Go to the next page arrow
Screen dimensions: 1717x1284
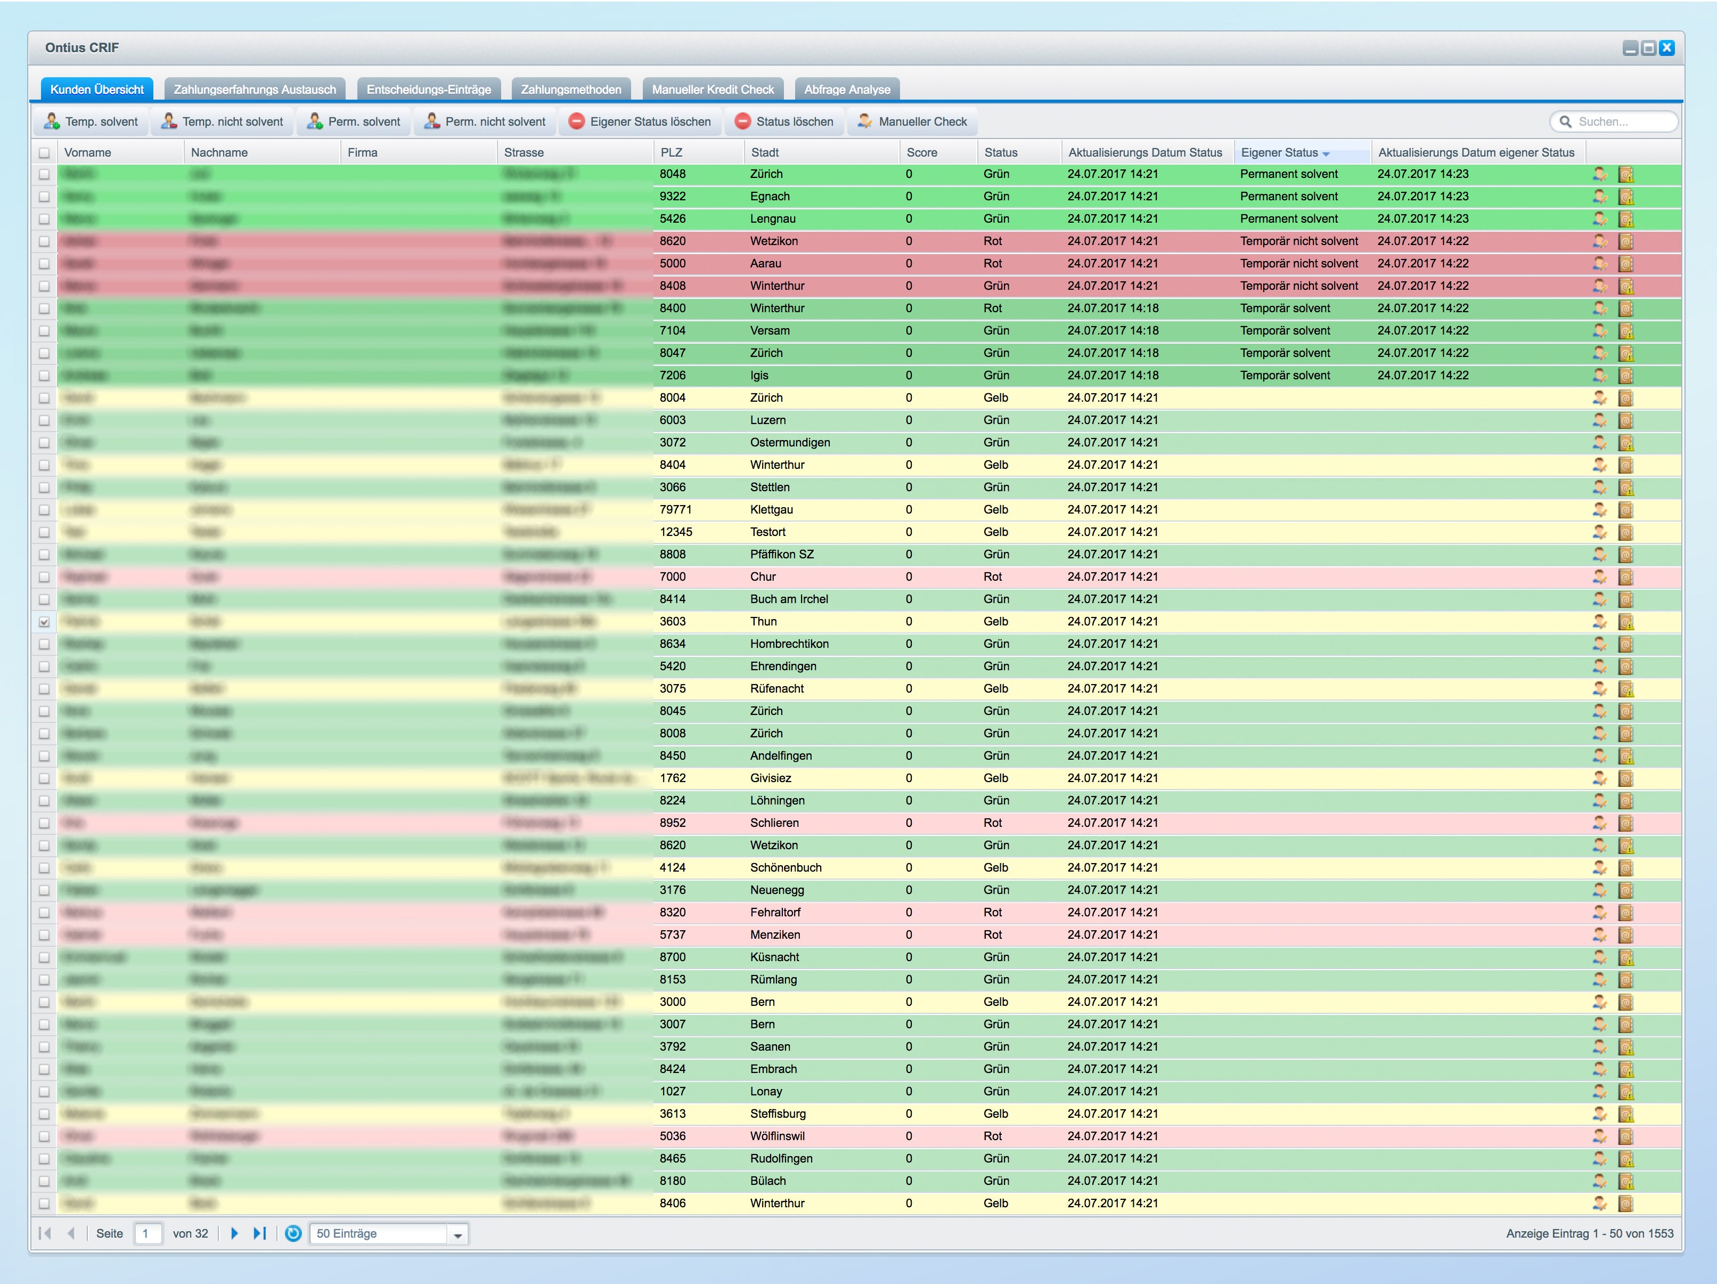(x=234, y=1233)
